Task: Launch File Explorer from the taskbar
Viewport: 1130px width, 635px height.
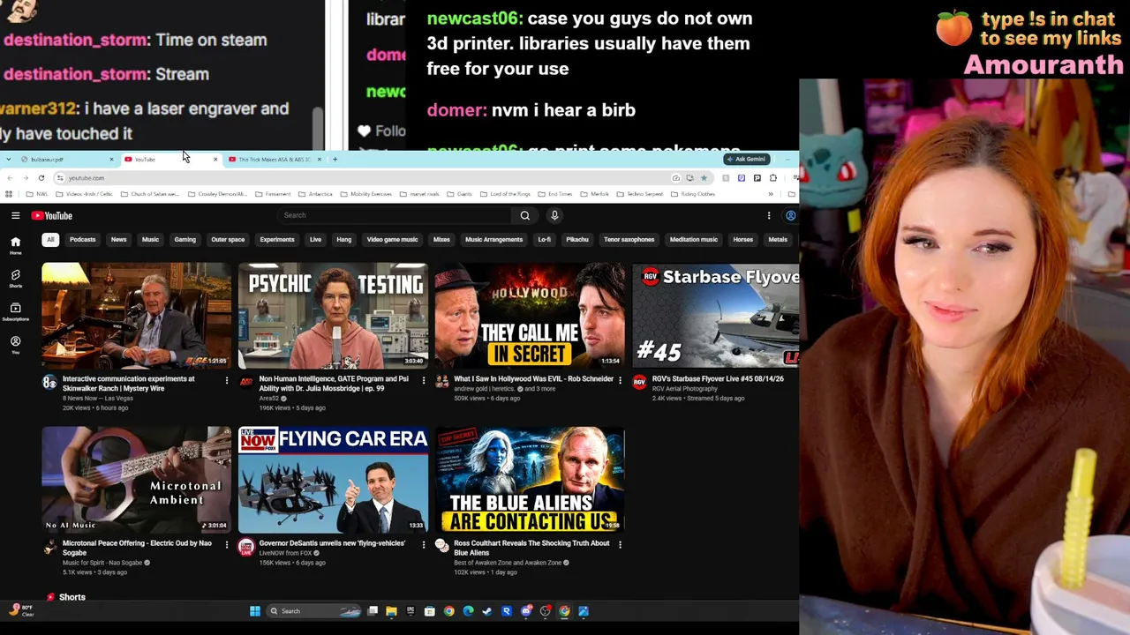Action: point(391,611)
